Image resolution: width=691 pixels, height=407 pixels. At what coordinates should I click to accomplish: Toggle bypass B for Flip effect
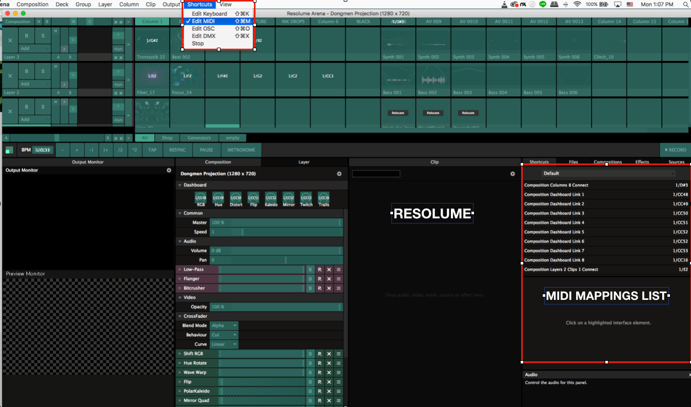(310, 382)
